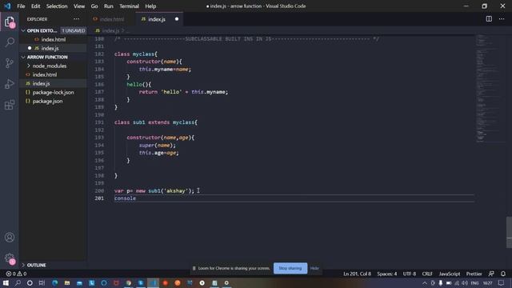Click the volume icon in system tray
The width and height of the screenshot is (512, 288).
(x=465, y=282)
